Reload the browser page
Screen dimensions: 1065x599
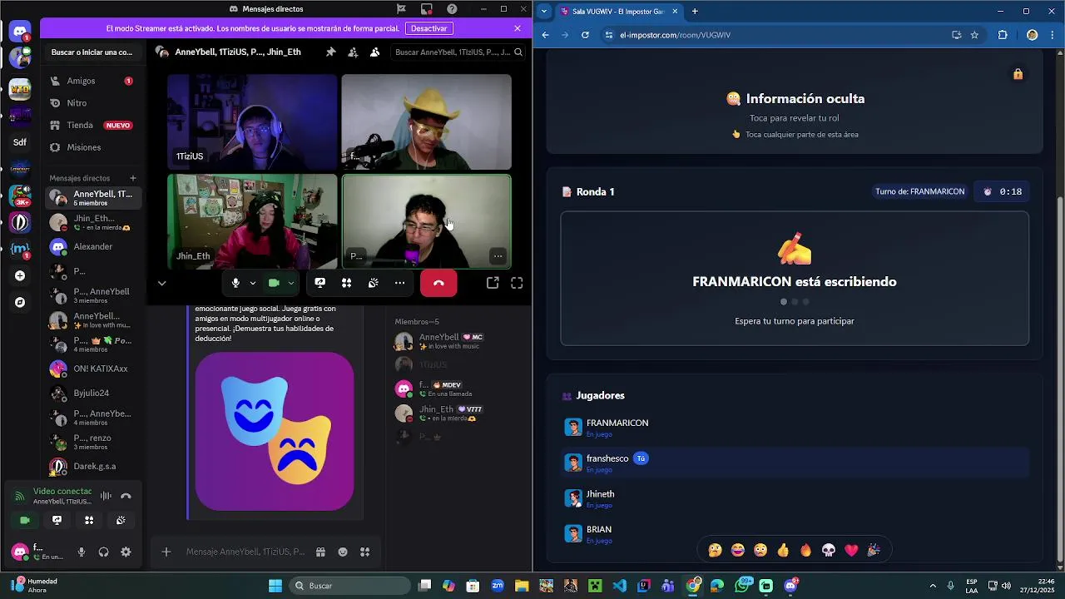tap(585, 35)
